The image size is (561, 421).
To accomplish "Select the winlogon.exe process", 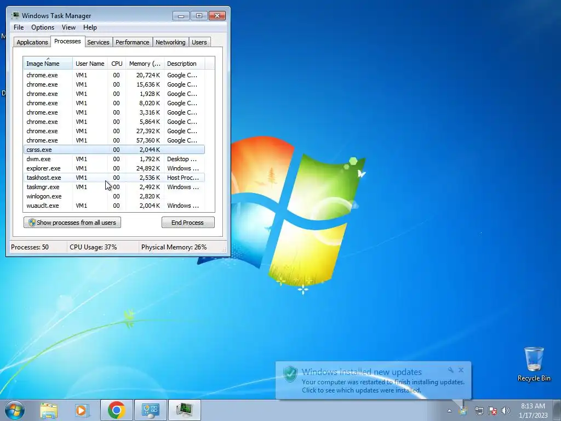I will click(x=114, y=196).
